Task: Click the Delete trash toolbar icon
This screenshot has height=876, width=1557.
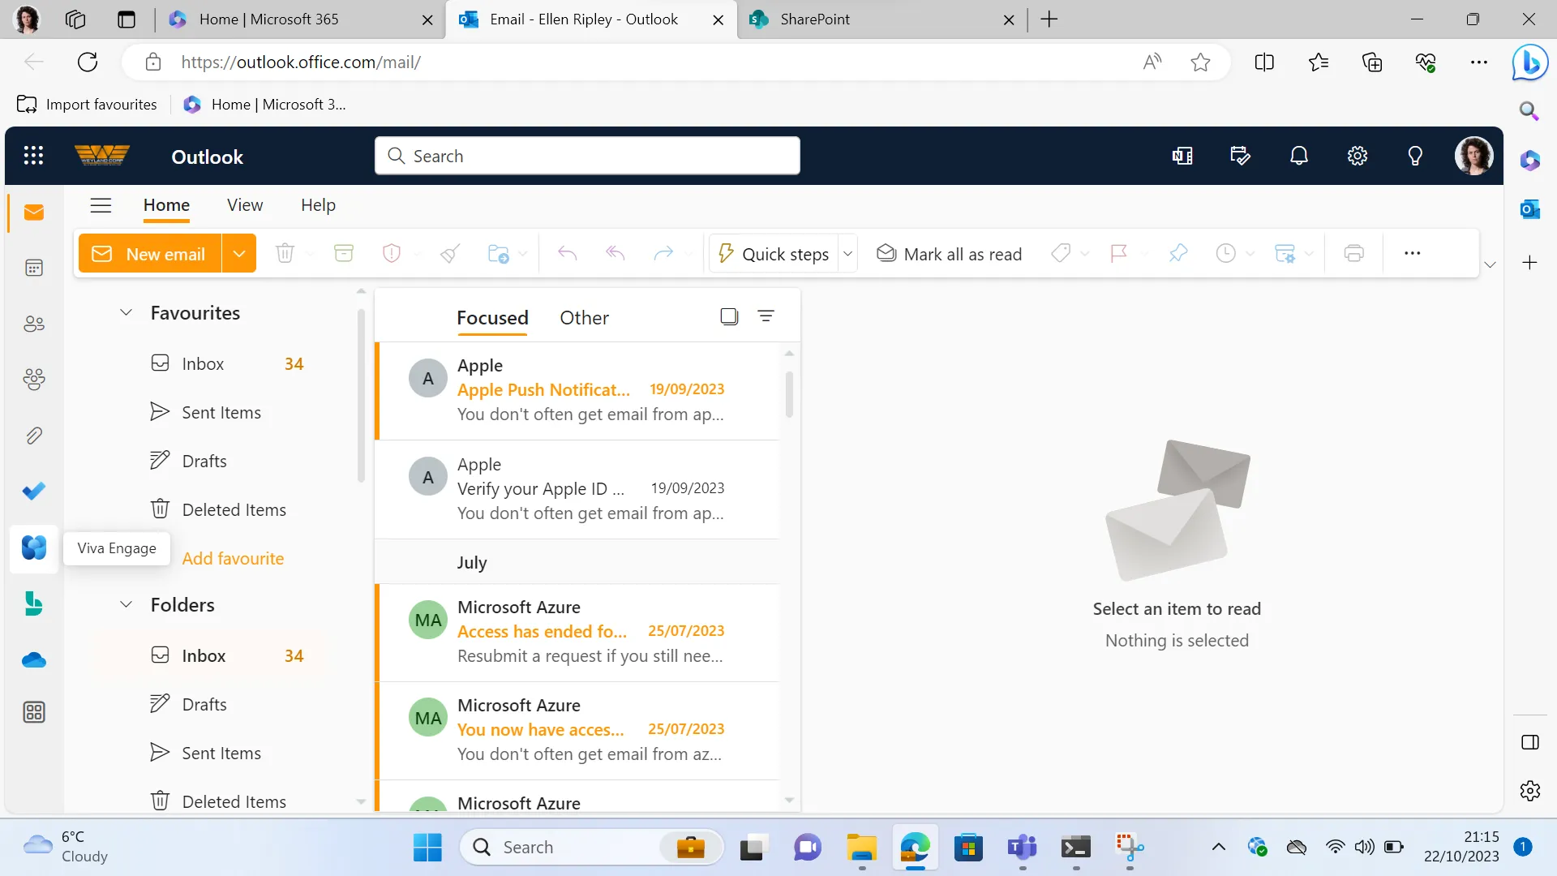Action: [285, 254]
